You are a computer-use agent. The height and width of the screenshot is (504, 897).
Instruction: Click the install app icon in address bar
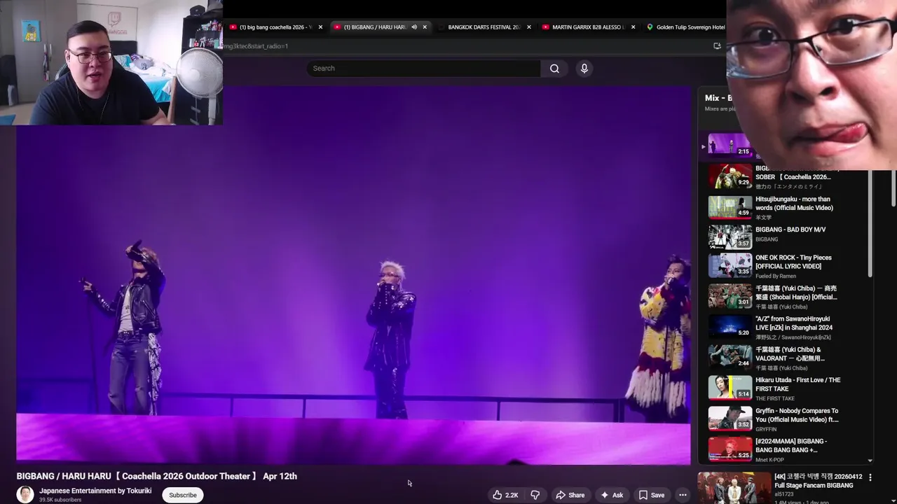pyautogui.click(x=717, y=46)
